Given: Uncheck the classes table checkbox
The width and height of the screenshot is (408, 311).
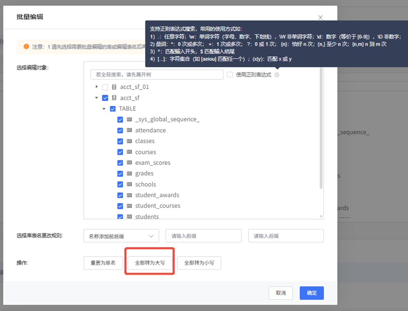Looking at the screenshot, I should pos(120,141).
